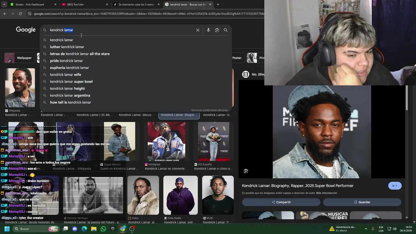416x234 pixels.
Task: Expand hidden system tray icons chevron
Action: pos(366,229)
